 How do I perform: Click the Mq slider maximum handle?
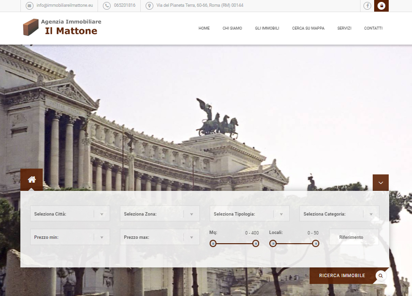(x=256, y=244)
